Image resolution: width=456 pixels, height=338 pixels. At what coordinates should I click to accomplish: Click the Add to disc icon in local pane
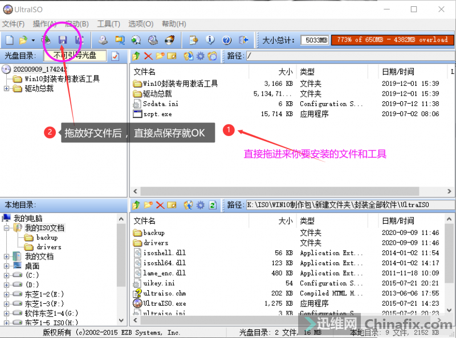point(188,205)
